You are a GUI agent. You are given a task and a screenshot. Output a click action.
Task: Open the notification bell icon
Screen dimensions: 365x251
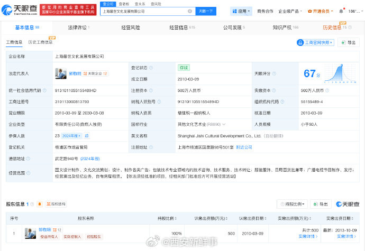[341, 11]
